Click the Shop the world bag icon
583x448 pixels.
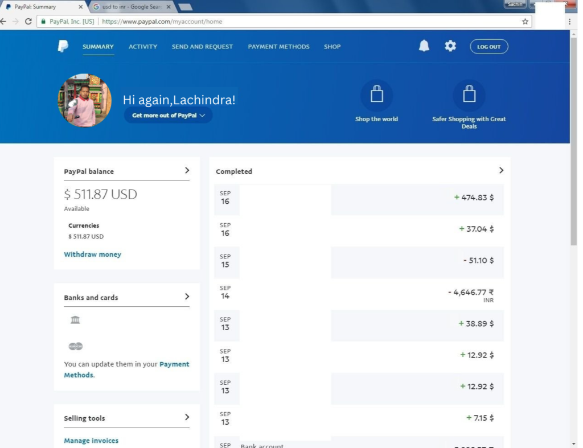tap(377, 95)
